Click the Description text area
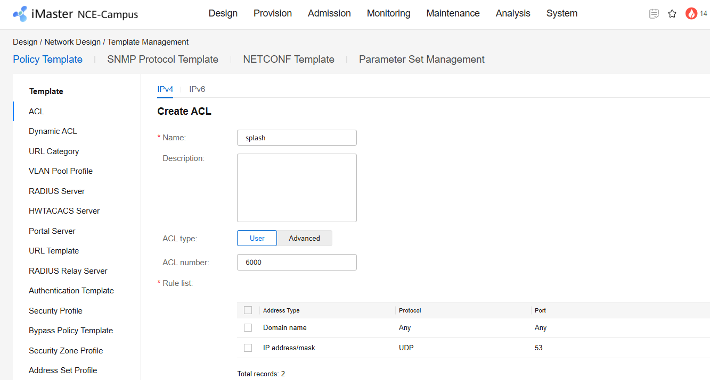This screenshot has width=710, height=380. (x=297, y=188)
